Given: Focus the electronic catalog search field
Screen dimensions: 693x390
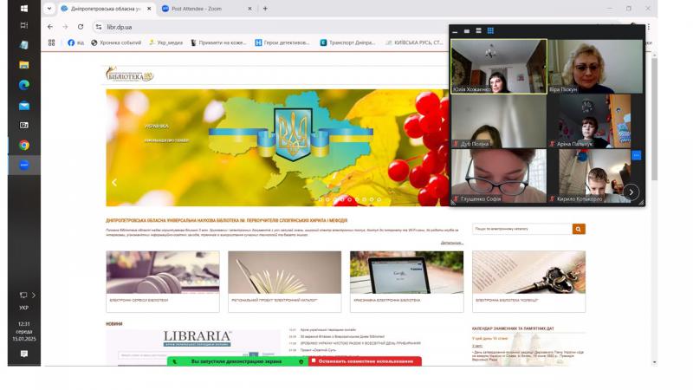Looking at the screenshot, I should click(522, 229).
